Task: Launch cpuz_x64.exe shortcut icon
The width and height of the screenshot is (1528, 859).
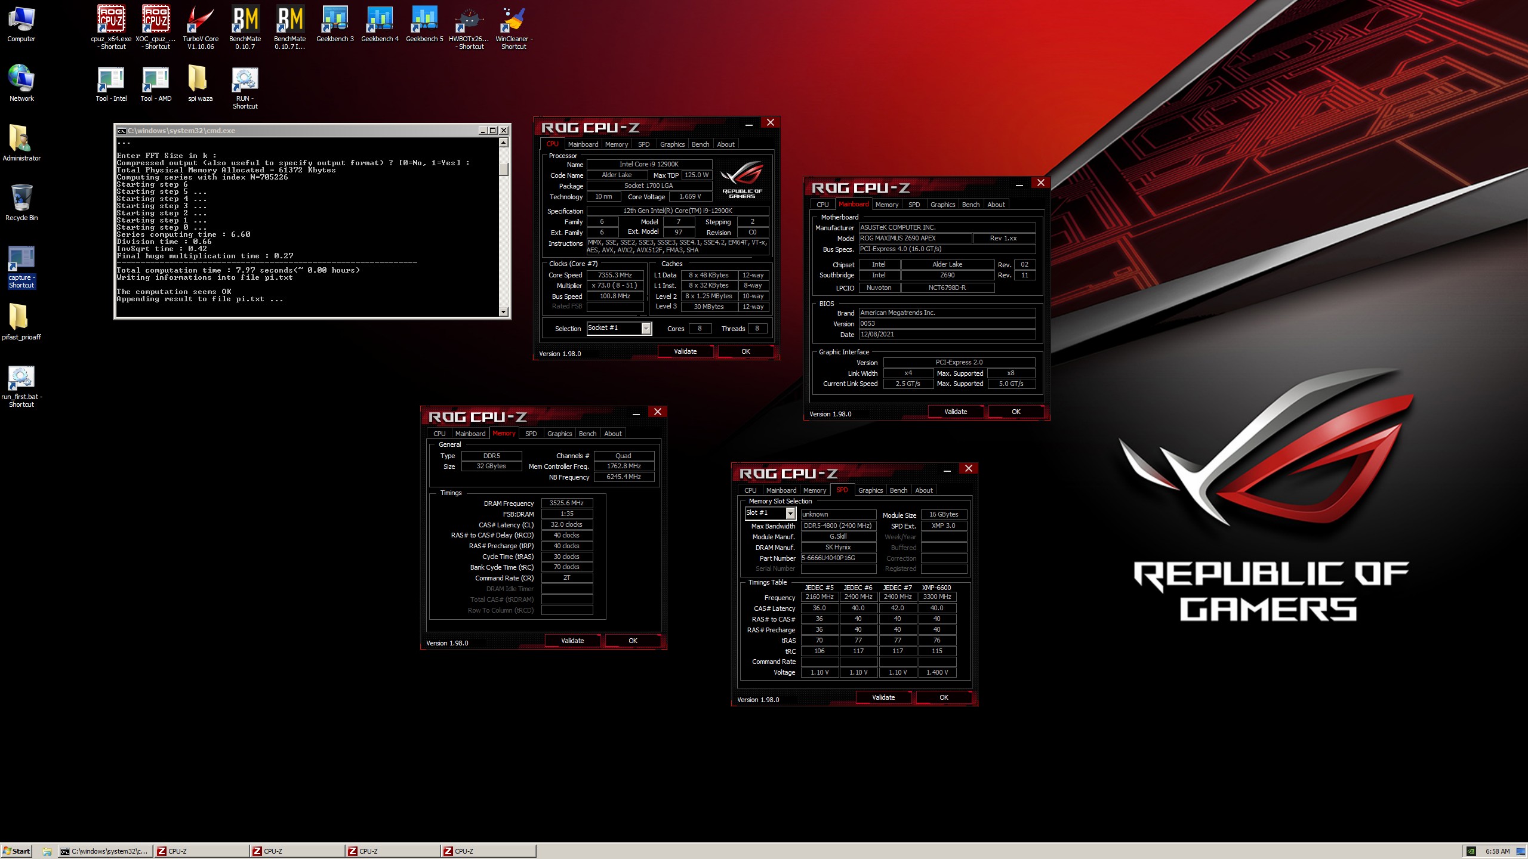Action: tap(112, 27)
